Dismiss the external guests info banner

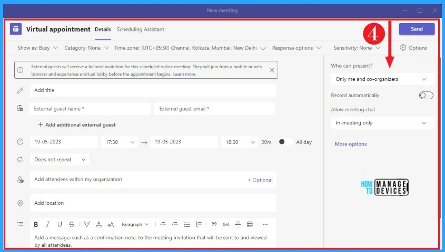[272, 70]
